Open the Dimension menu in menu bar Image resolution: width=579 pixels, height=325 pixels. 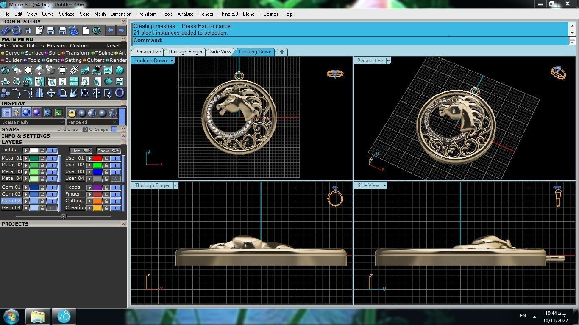click(121, 14)
